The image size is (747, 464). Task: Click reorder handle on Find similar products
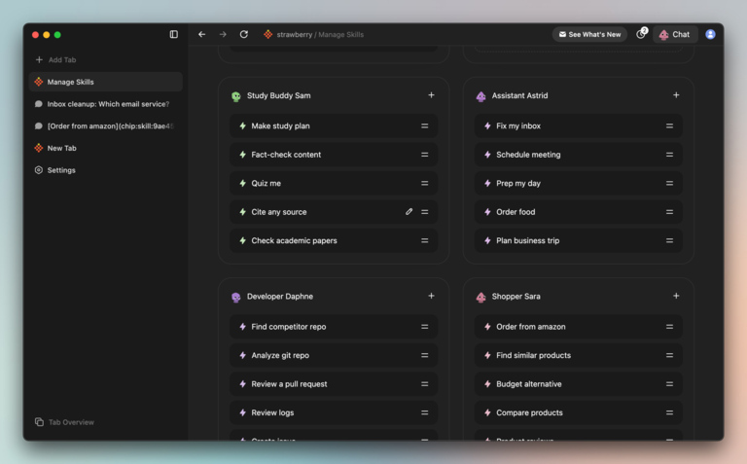point(669,355)
